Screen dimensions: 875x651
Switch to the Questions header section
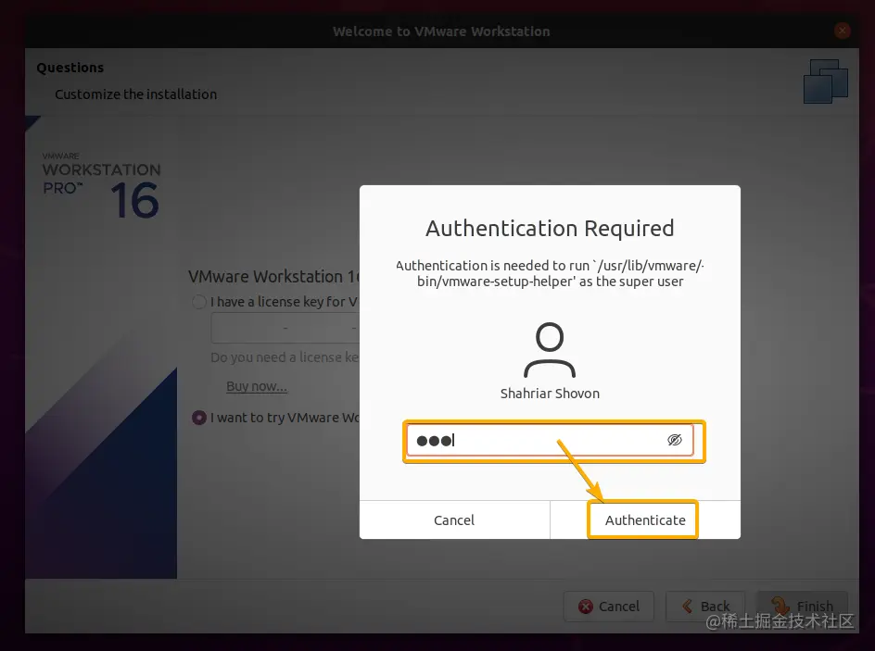[x=69, y=67]
